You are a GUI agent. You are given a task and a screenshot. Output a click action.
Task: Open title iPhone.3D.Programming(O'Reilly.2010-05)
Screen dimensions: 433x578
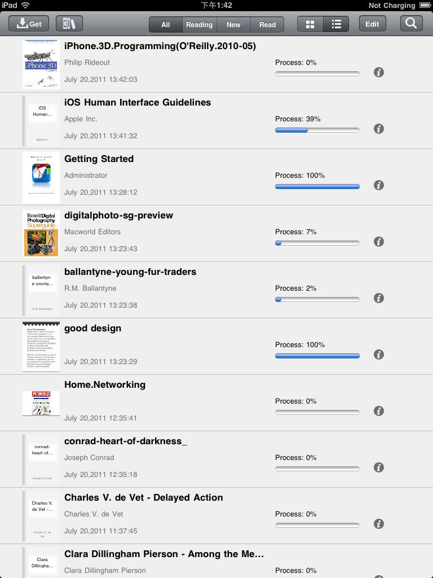point(160,46)
